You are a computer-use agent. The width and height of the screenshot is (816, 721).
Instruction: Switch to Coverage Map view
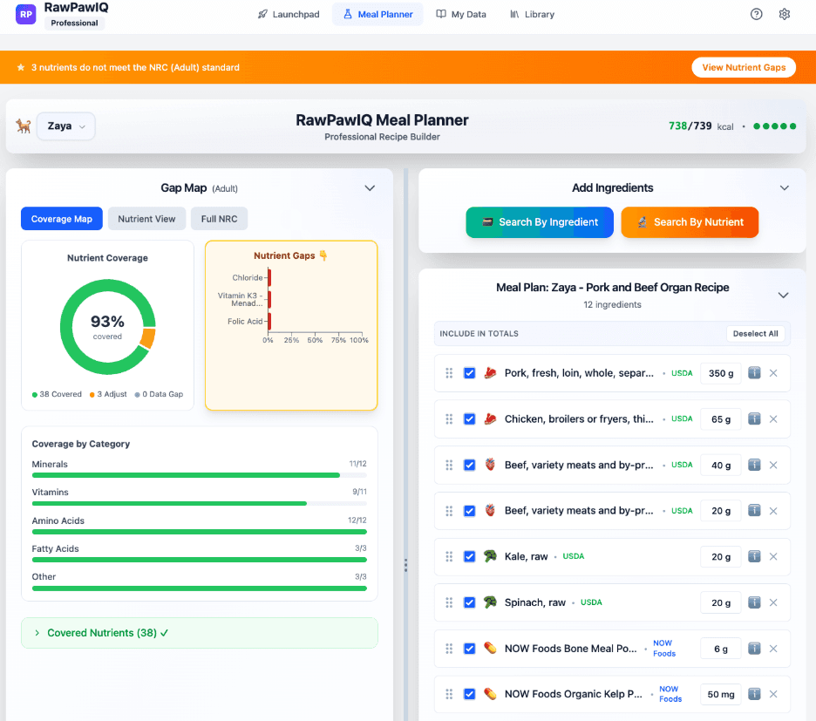click(x=61, y=219)
